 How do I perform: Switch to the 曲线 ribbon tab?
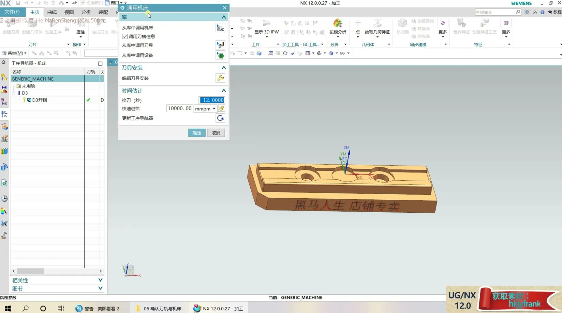coord(52,12)
